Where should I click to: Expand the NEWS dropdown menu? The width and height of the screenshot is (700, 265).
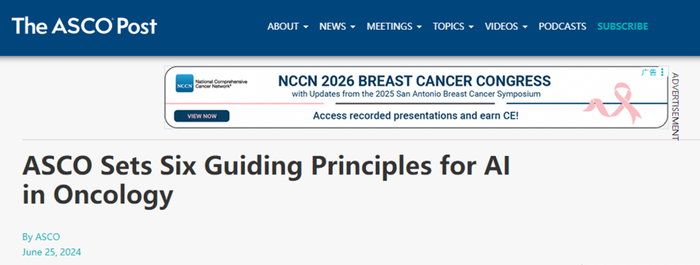coord(337,27)
